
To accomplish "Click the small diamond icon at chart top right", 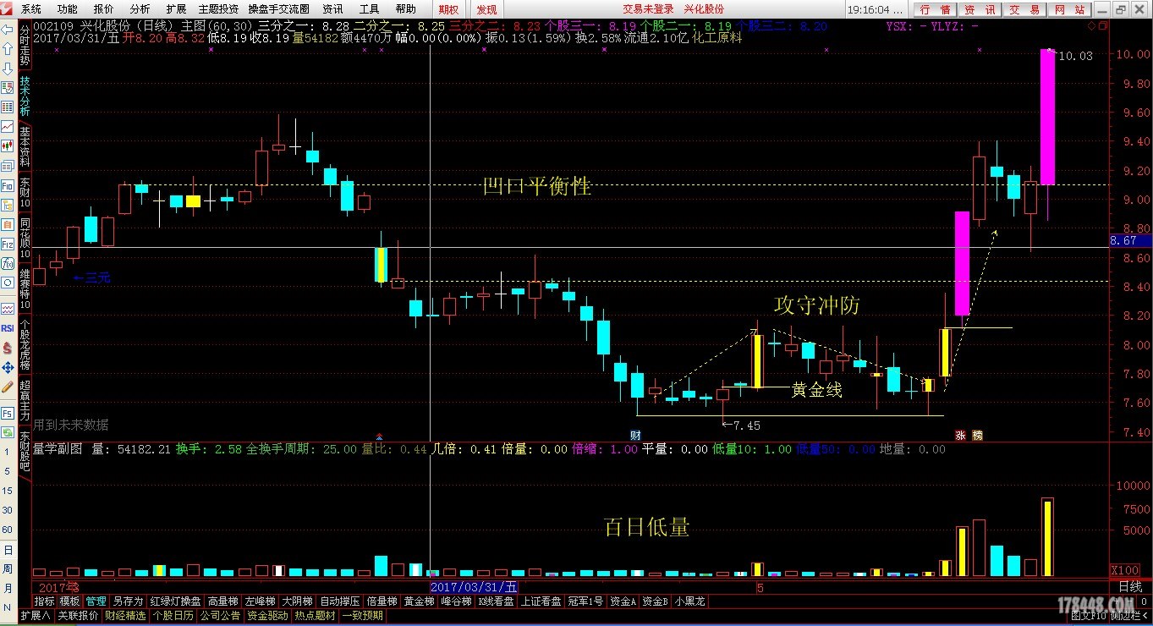I will point(1091,26).
